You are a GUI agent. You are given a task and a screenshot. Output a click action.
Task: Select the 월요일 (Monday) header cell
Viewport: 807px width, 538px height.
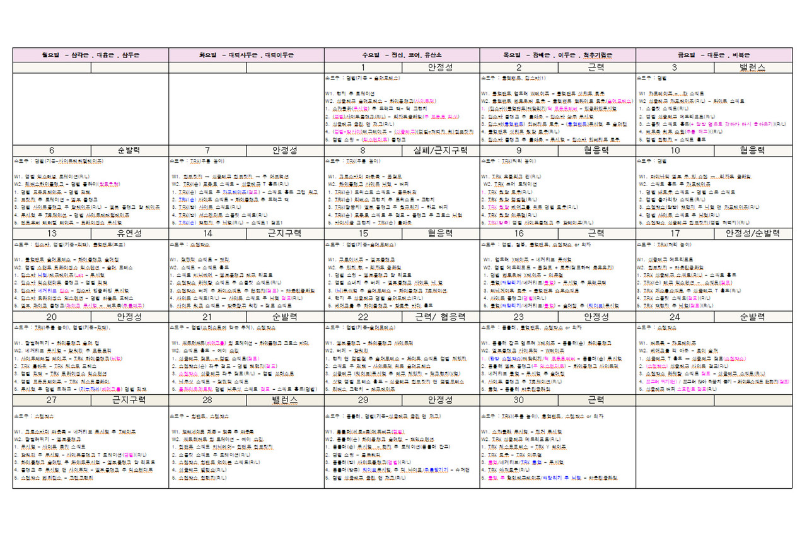point(91,55)
